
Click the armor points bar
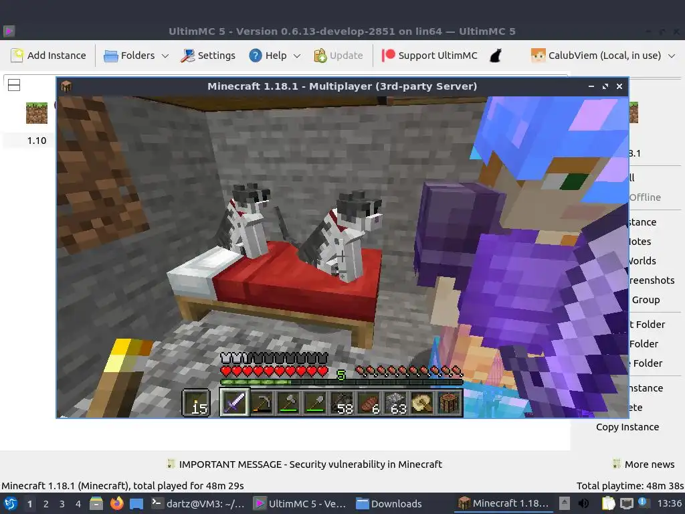pyautogui.click(x=274, y=359)
